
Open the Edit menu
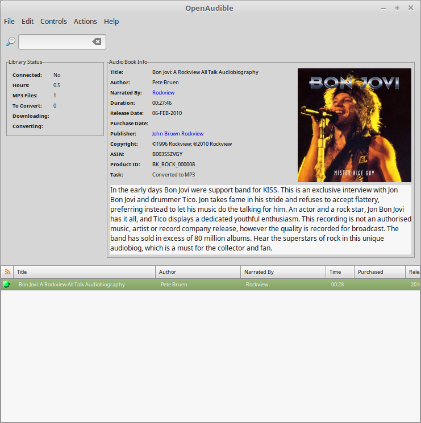pos(27,21)
